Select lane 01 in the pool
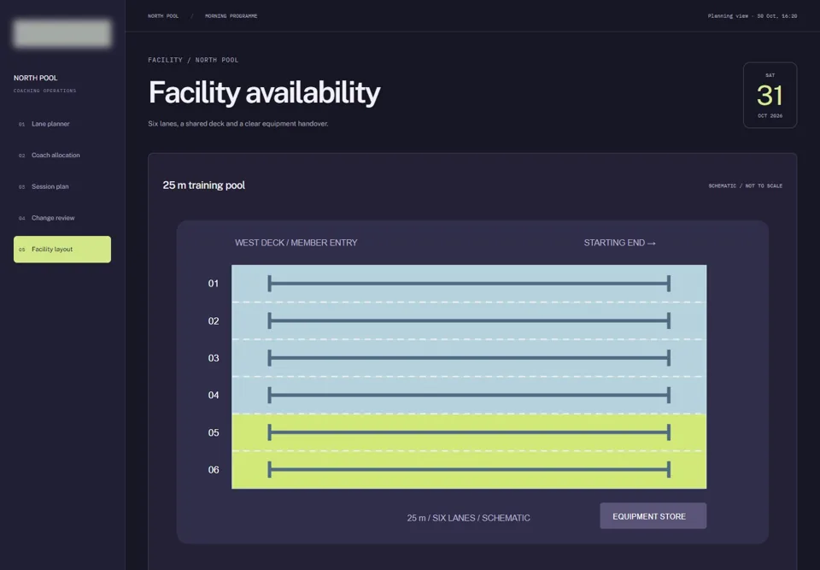Viewport: 820px width, 570px height. 469,283
